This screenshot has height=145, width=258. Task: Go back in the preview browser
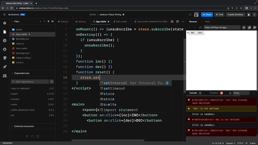click(189, 27)
